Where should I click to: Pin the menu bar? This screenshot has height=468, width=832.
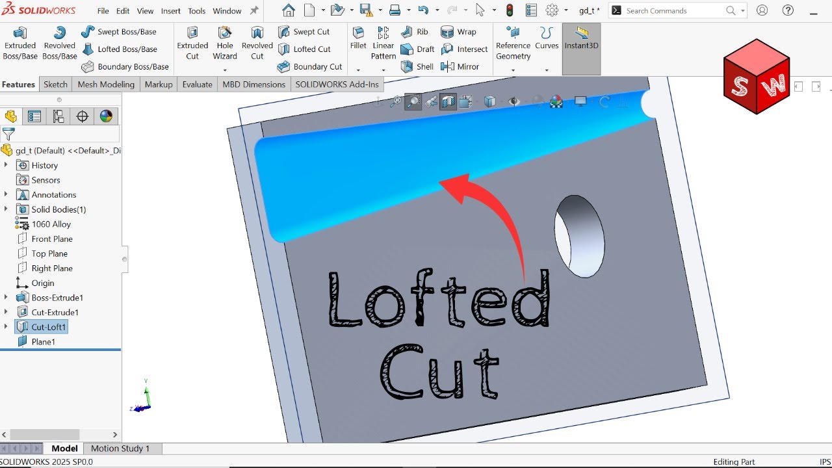254,10
